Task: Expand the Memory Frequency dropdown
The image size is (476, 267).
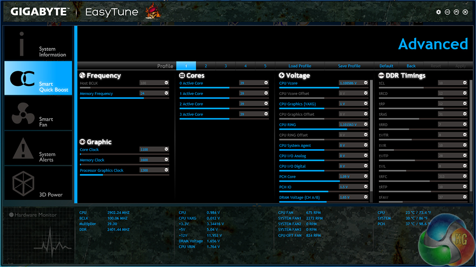Action: pos(166,93)
